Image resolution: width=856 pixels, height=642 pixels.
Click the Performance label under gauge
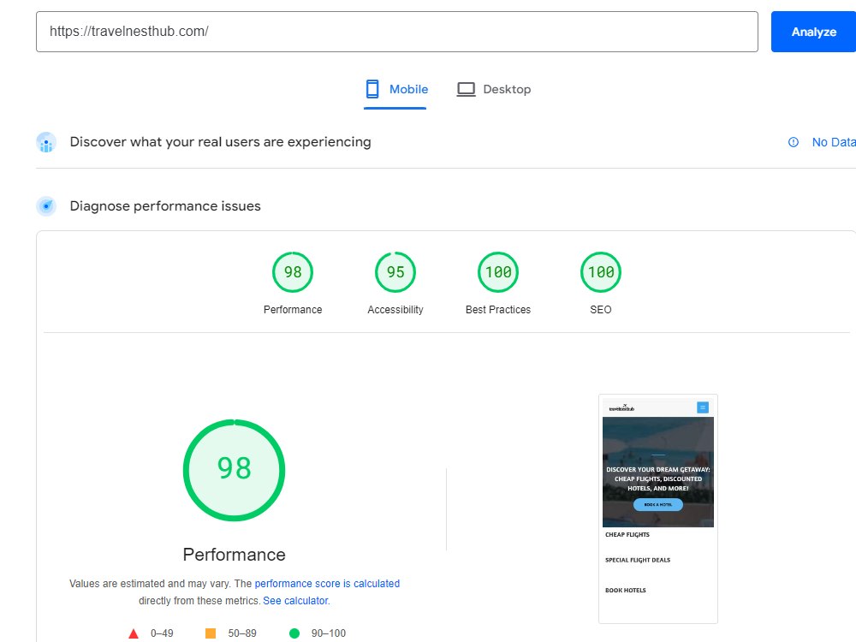tap(293, 310)
